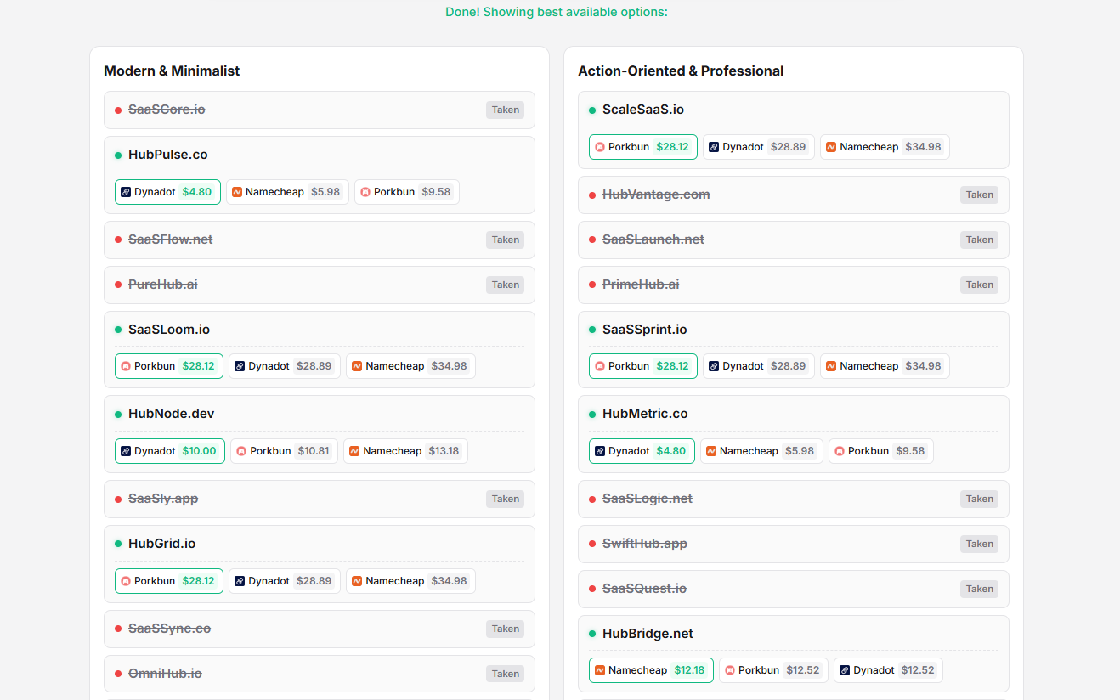Viewport: 1120px width, 700px height.
Task: Click the ScaleSaaS.io domain name
Action: 643,110
